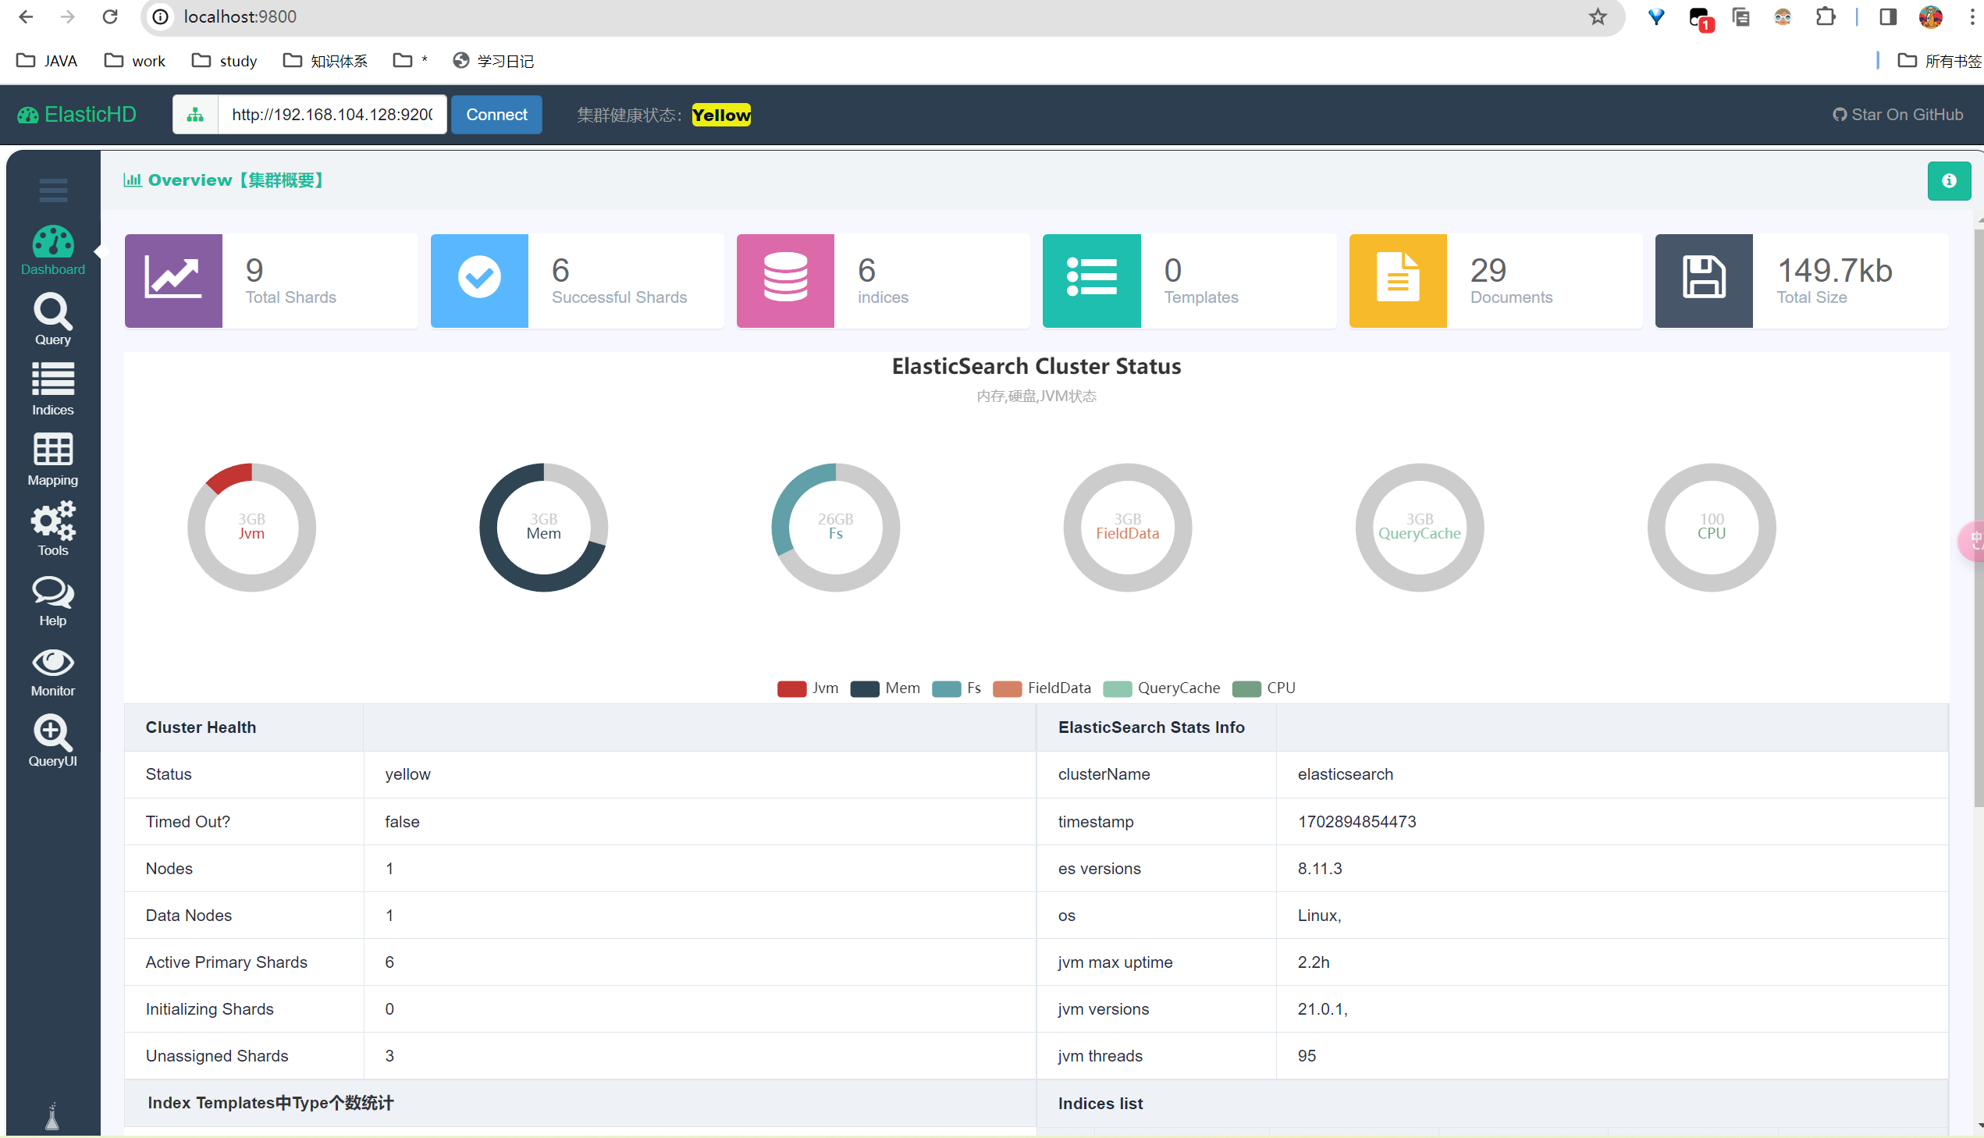
Task: Open the 学习日记 bookmark
Action: tap(493, 61)
